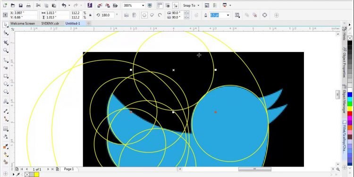This screenshot has height=177, width=354.
Task: Convert ellipse to curves
Action: 265,15
